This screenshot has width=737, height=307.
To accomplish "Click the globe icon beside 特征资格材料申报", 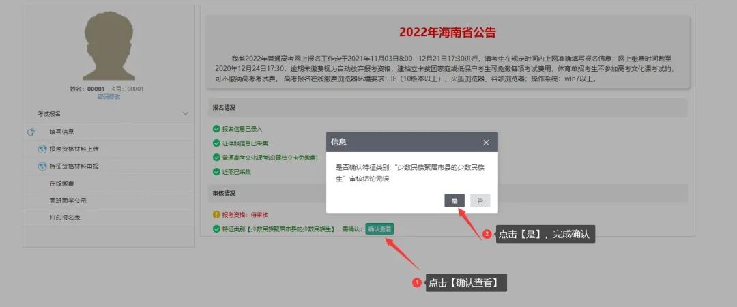I will tap(42, 166).
